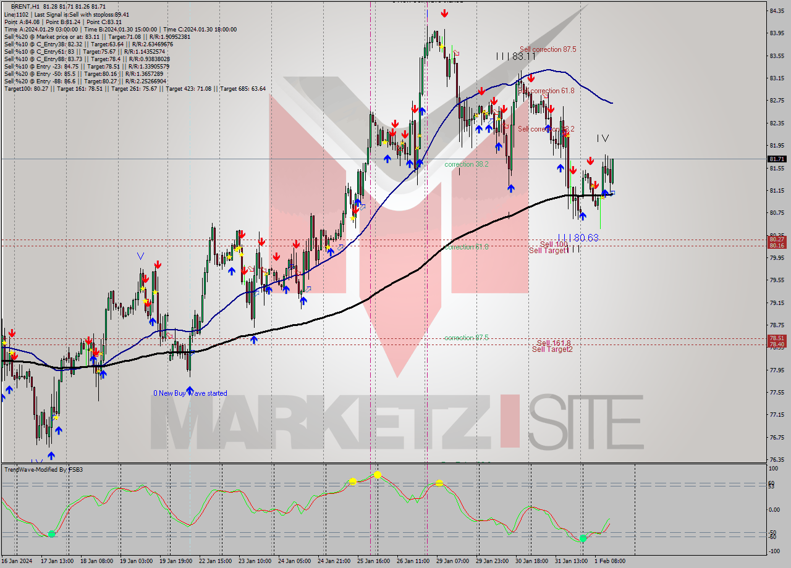This screenshot has width=791, height=568.
Task: Click the 83.15 price axis label
Action: pyautogui.click(x=777, y=78)
